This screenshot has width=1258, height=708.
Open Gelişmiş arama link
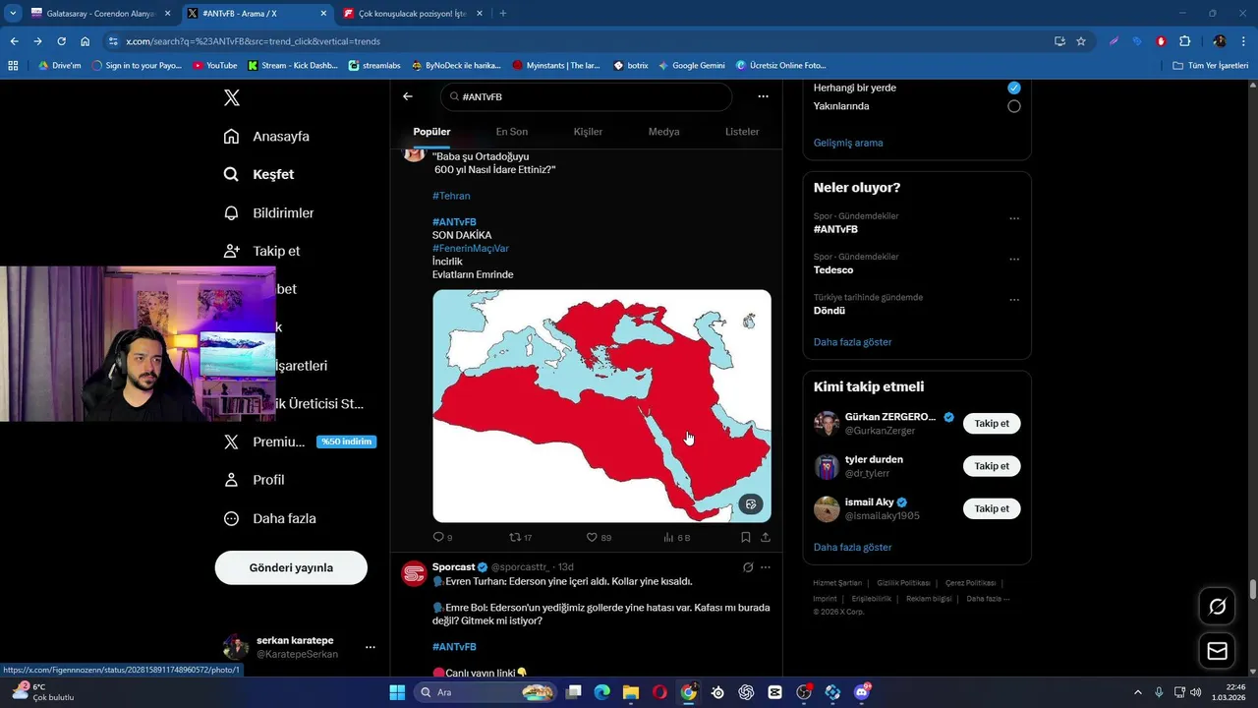[x=848, y=143]
